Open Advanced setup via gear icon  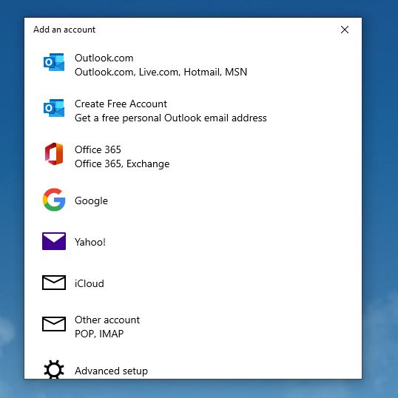coord(54,369)
